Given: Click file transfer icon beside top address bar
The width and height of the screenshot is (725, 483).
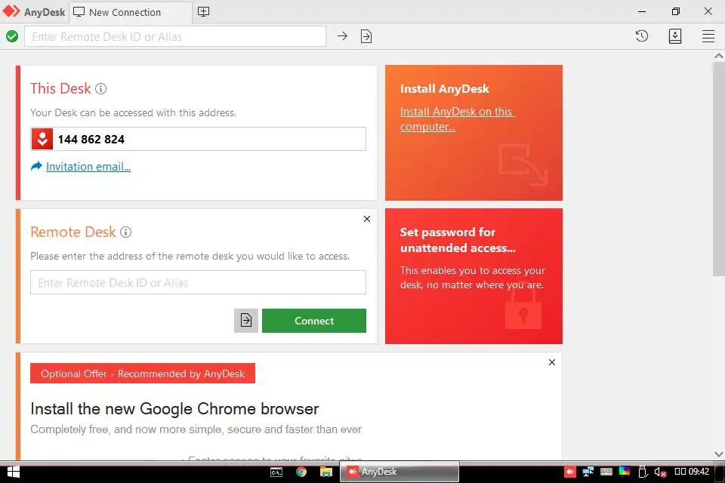Looking at the screenshot, I should click(x=366, y=36).
